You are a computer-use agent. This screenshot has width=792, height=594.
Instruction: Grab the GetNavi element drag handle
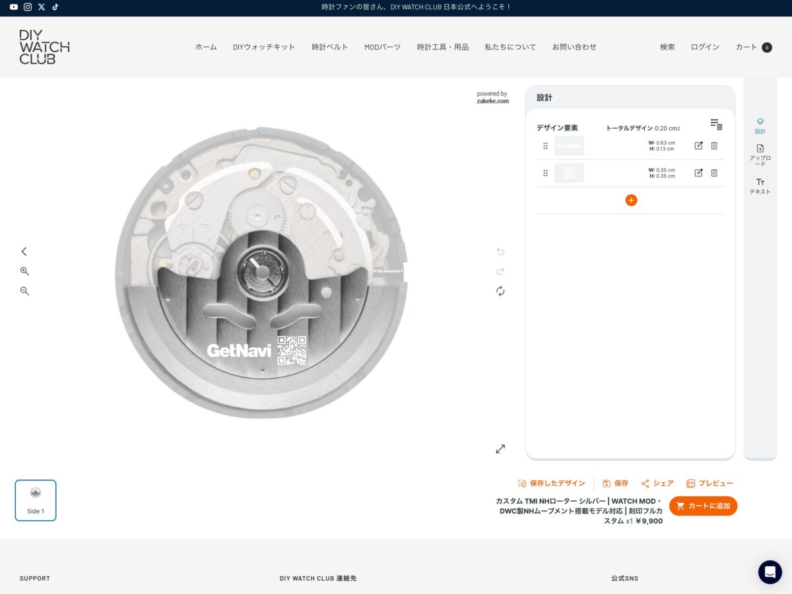coord(545,146)
